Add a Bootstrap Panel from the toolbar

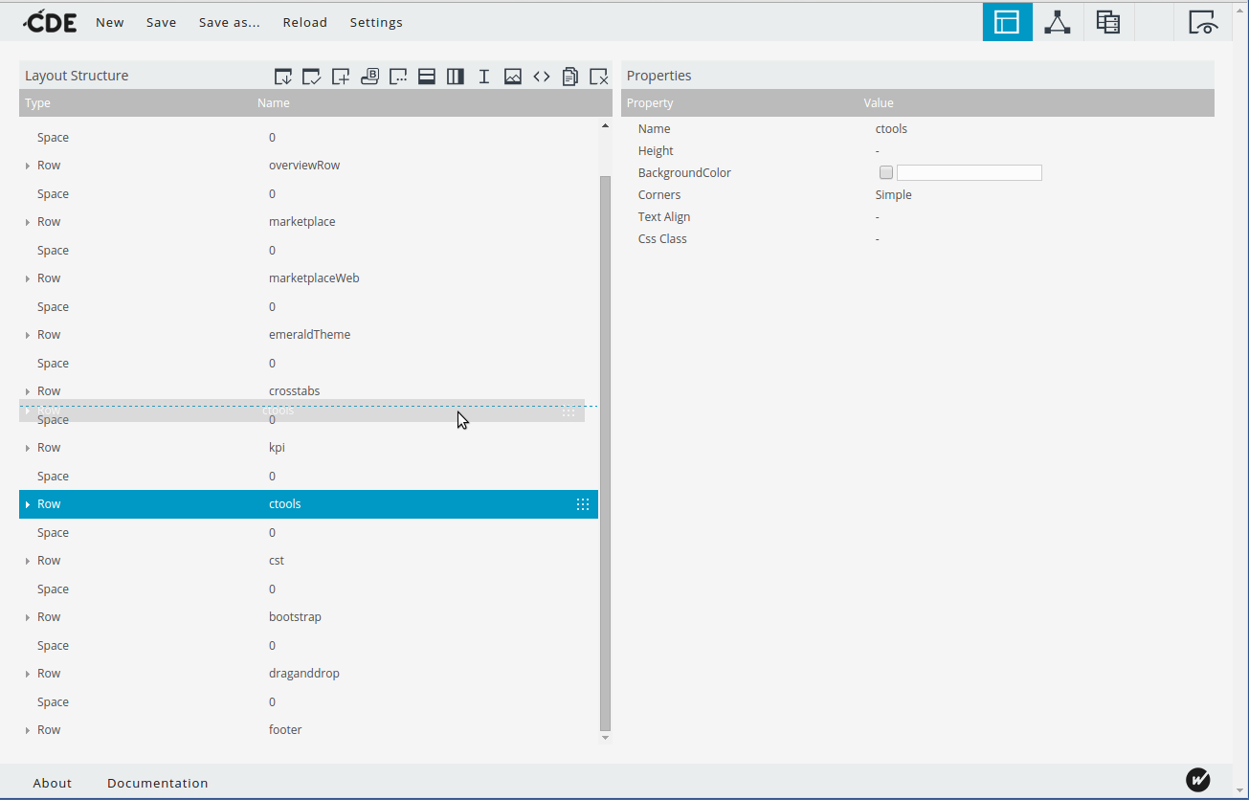(369, 76)
